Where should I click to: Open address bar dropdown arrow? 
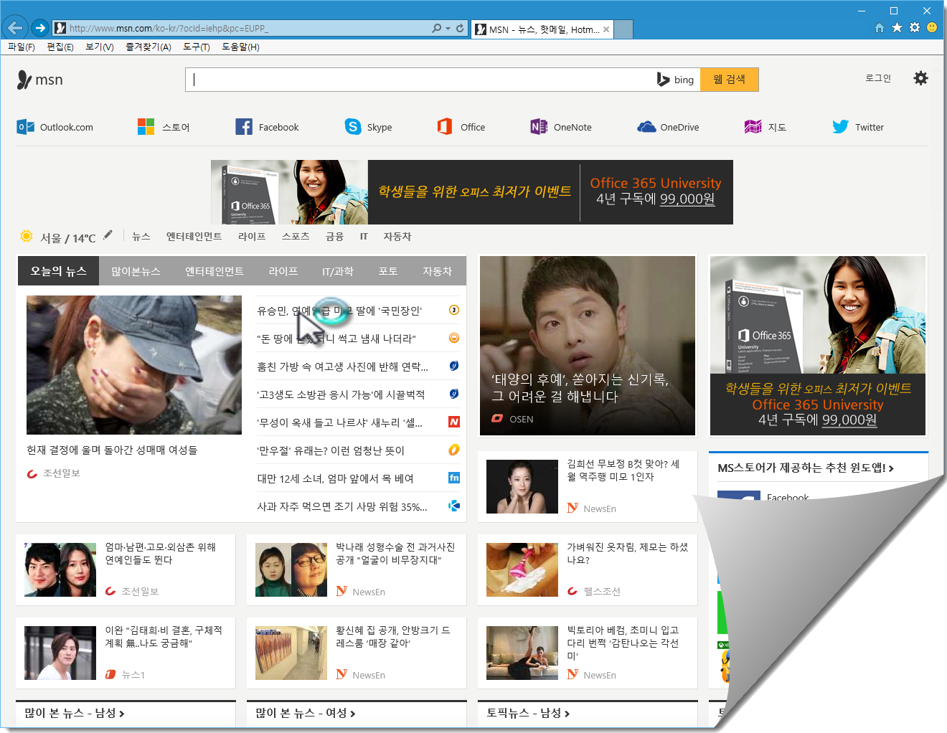(448, 28)
